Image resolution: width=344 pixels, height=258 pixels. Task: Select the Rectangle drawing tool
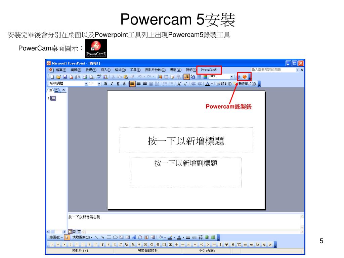coord(109,238)
